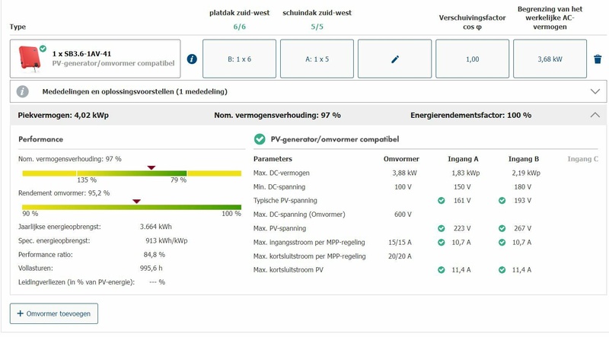The image size is (609, 337).
Task: Click green check icon next to compatibel heading
Action: tap(260, 139)
